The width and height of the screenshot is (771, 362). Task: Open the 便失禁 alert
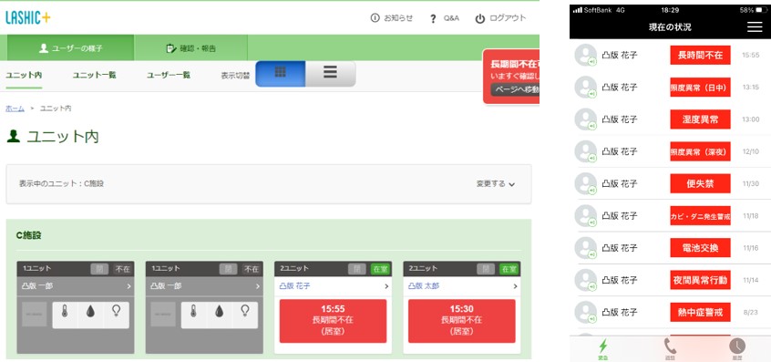[700, 183]
